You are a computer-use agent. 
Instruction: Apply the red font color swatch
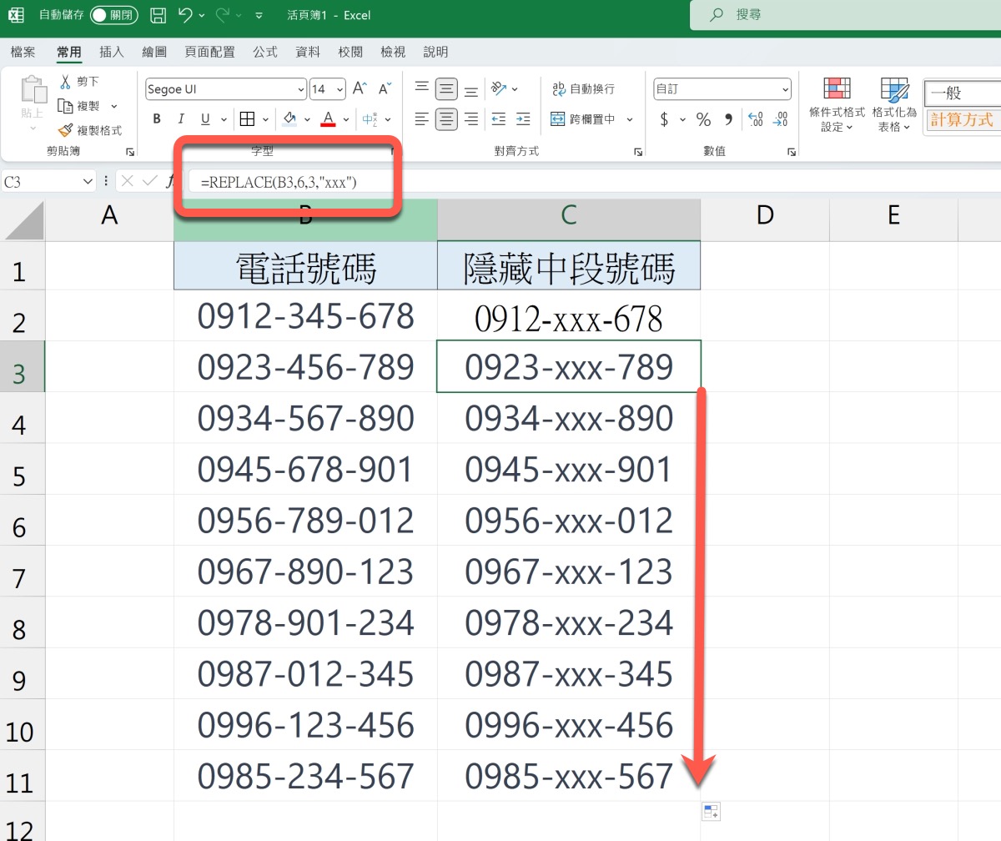point(328,119)
